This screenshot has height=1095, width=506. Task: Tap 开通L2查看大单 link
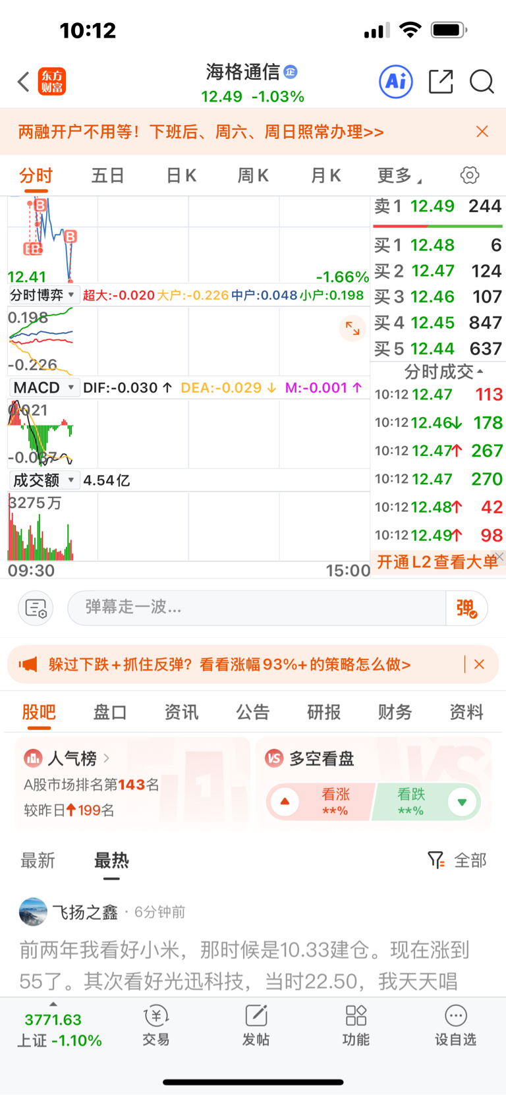click(437, 561)
